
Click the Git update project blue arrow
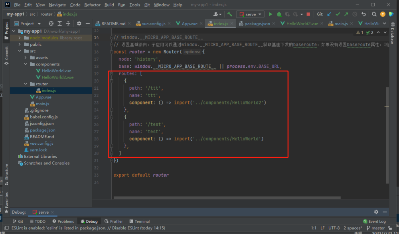[x=329, y=14]
